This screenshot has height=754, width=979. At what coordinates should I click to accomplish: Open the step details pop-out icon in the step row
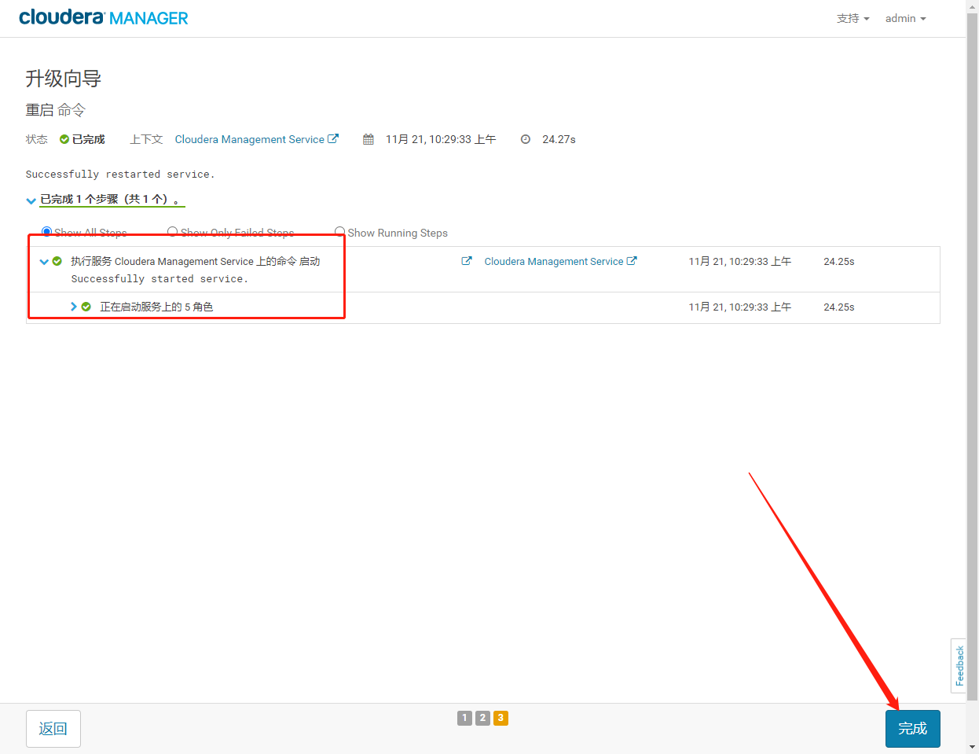(467, 261)
